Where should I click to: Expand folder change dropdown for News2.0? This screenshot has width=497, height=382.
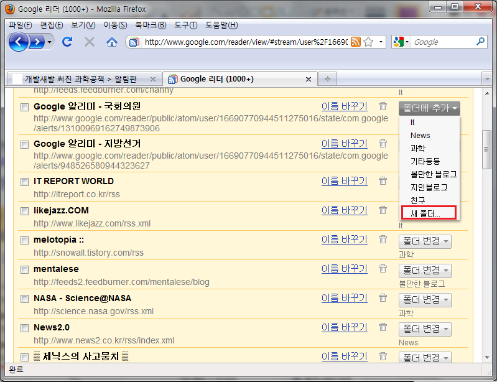(x=425, y=329)
